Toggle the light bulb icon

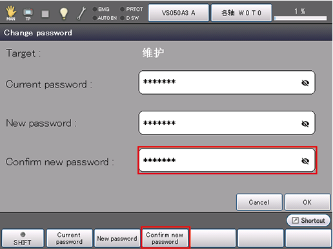(64, 14)
